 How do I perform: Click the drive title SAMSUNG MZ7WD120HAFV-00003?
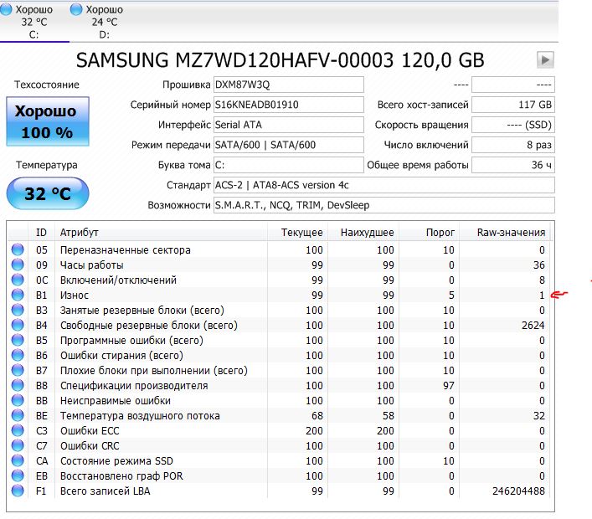[235, 60]
